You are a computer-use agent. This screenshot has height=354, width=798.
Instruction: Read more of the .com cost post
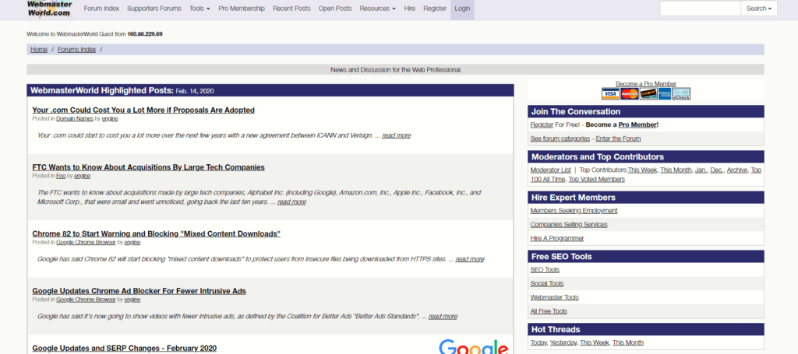pos(396,135)
